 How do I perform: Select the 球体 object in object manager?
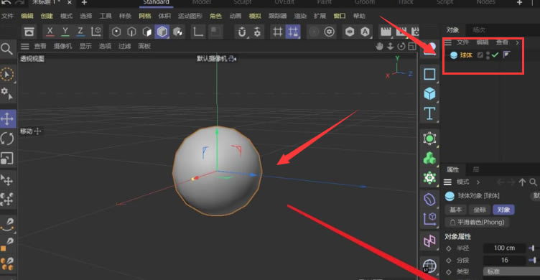(466, 55)
